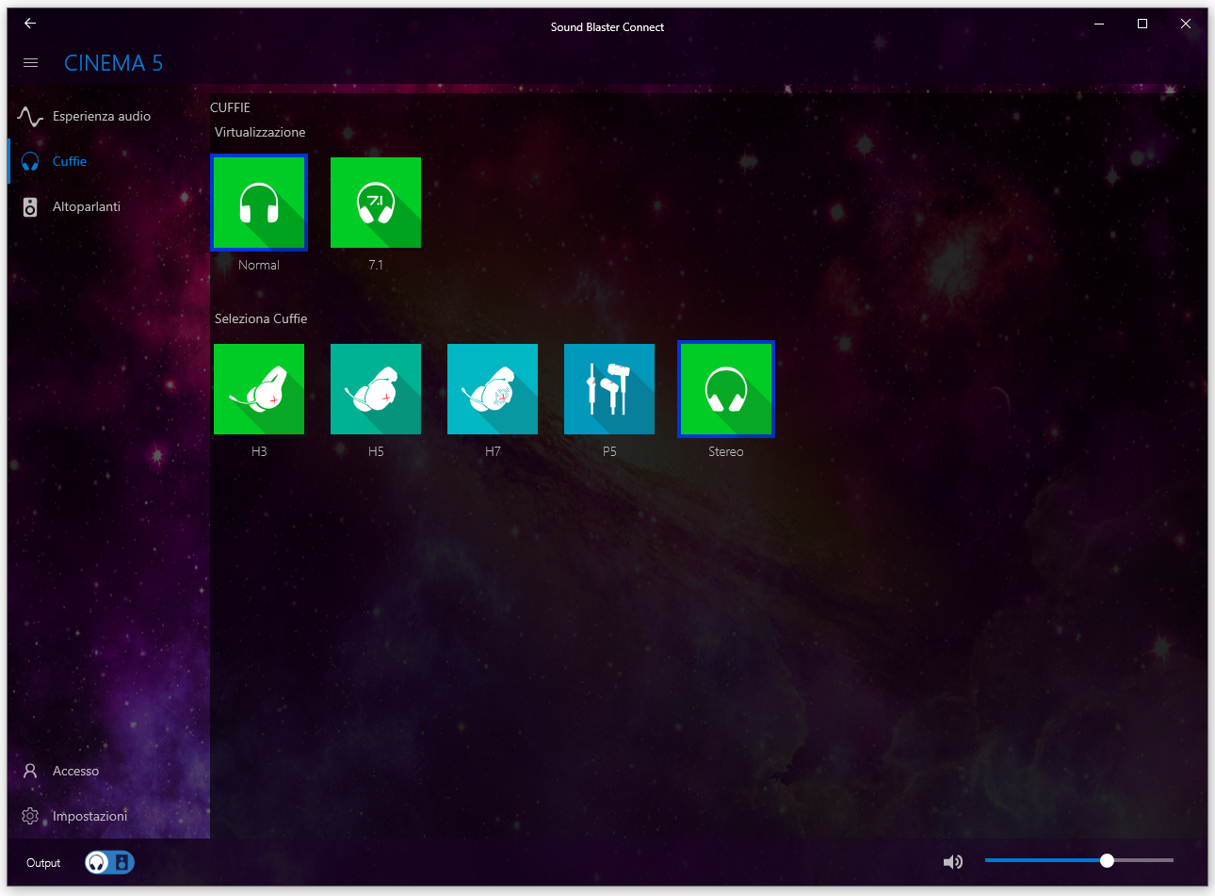Click the Cuffie headphones sidebar icon
This screenshot has height=896, width=1215.
(x=30, y=161)
